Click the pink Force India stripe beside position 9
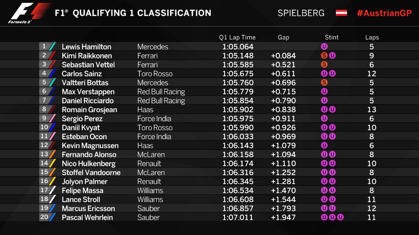The height and width of the screenshot is (235, 419). [x=53, y=118]
